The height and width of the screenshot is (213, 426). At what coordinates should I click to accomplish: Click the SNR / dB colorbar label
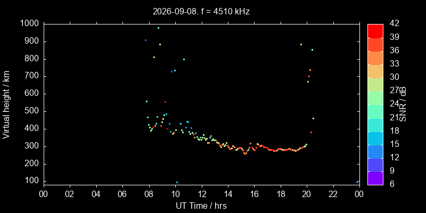(404, 104)
